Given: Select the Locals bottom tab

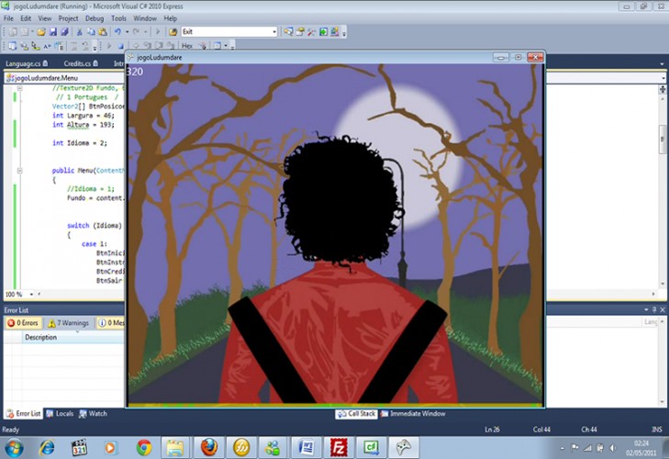Looking at the screenshot, I should (x=60, y=413).
